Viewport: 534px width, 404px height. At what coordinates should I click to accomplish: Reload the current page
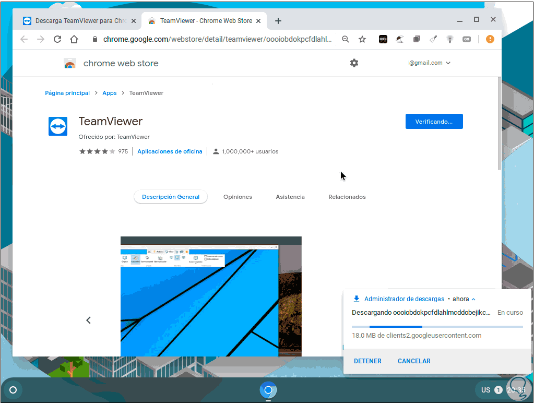[57, 40]
